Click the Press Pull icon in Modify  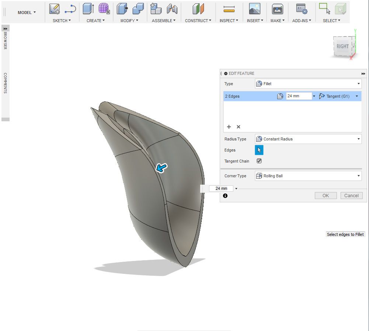point(122,9)
